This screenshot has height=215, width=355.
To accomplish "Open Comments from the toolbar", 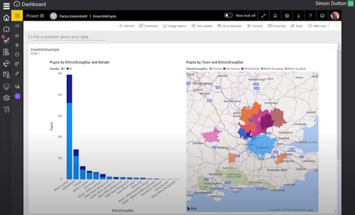I will tap(149, 26).
